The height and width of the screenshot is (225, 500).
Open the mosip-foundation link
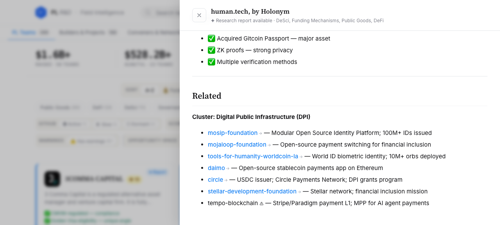pyautogui.click(x=232, y=133)
